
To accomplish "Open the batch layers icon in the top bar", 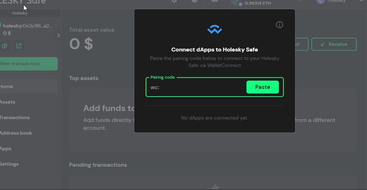I will coord(194,1).
